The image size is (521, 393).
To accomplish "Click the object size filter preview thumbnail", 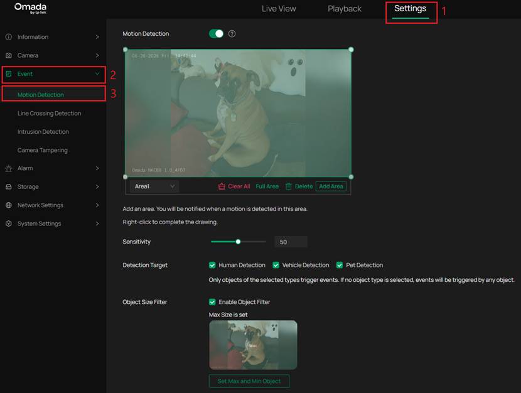I will point(253,345).
